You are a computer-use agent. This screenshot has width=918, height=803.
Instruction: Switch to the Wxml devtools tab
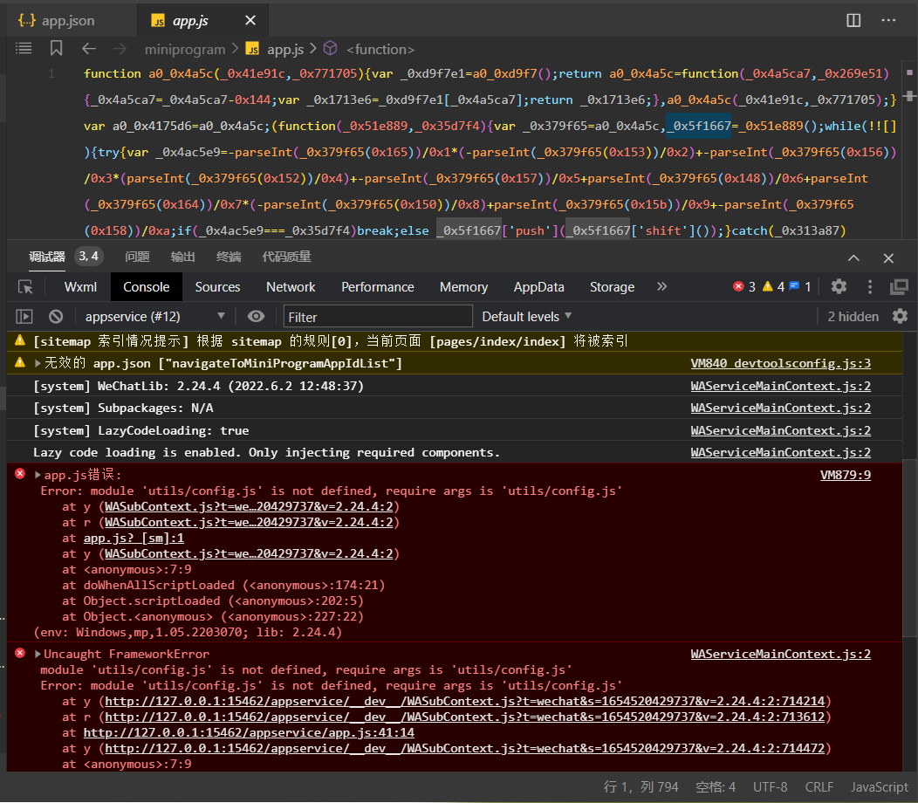coord(80,287)
